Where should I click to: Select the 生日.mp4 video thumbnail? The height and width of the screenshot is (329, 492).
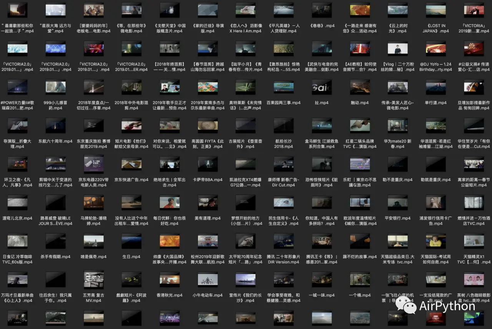(x=131, y=241)
